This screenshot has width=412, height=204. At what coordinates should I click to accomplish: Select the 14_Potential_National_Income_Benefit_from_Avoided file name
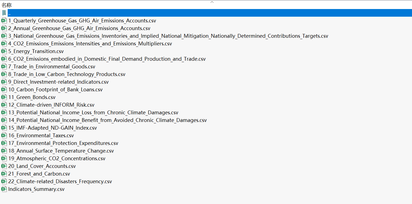107,120
